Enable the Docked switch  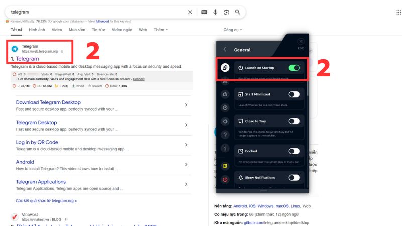[294, 151]
